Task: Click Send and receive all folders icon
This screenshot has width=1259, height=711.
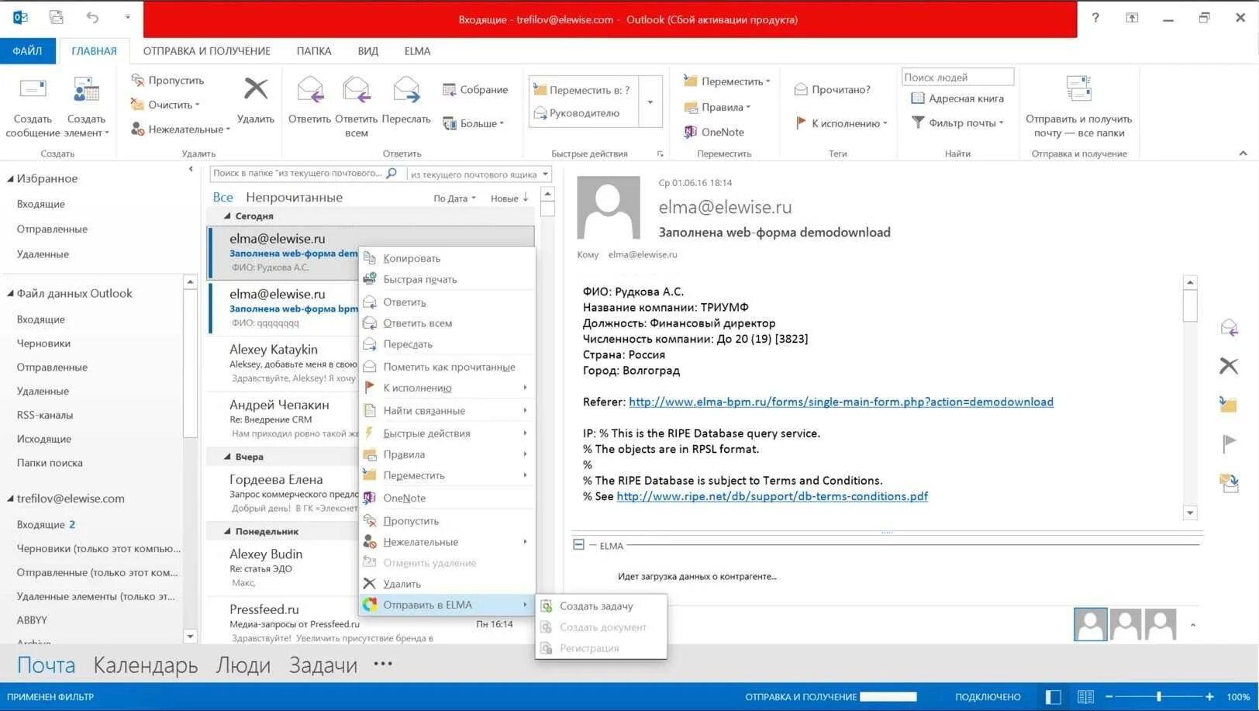Action: 1078,88
